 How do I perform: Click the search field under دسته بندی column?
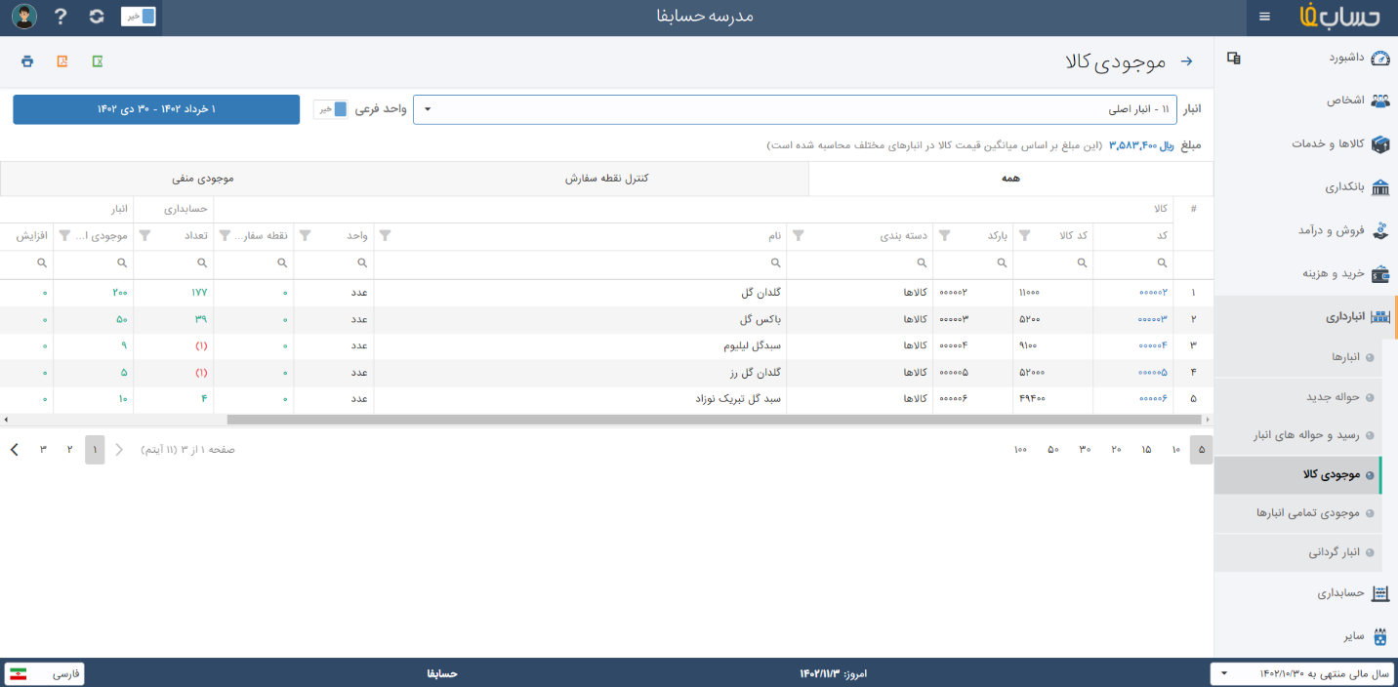(x=859, y=263)
